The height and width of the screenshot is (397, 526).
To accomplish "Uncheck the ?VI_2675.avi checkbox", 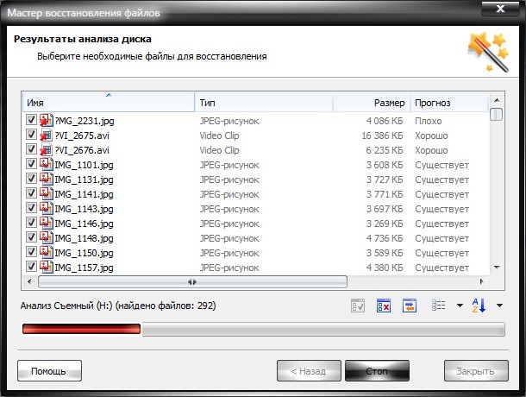I will (31, 135).
